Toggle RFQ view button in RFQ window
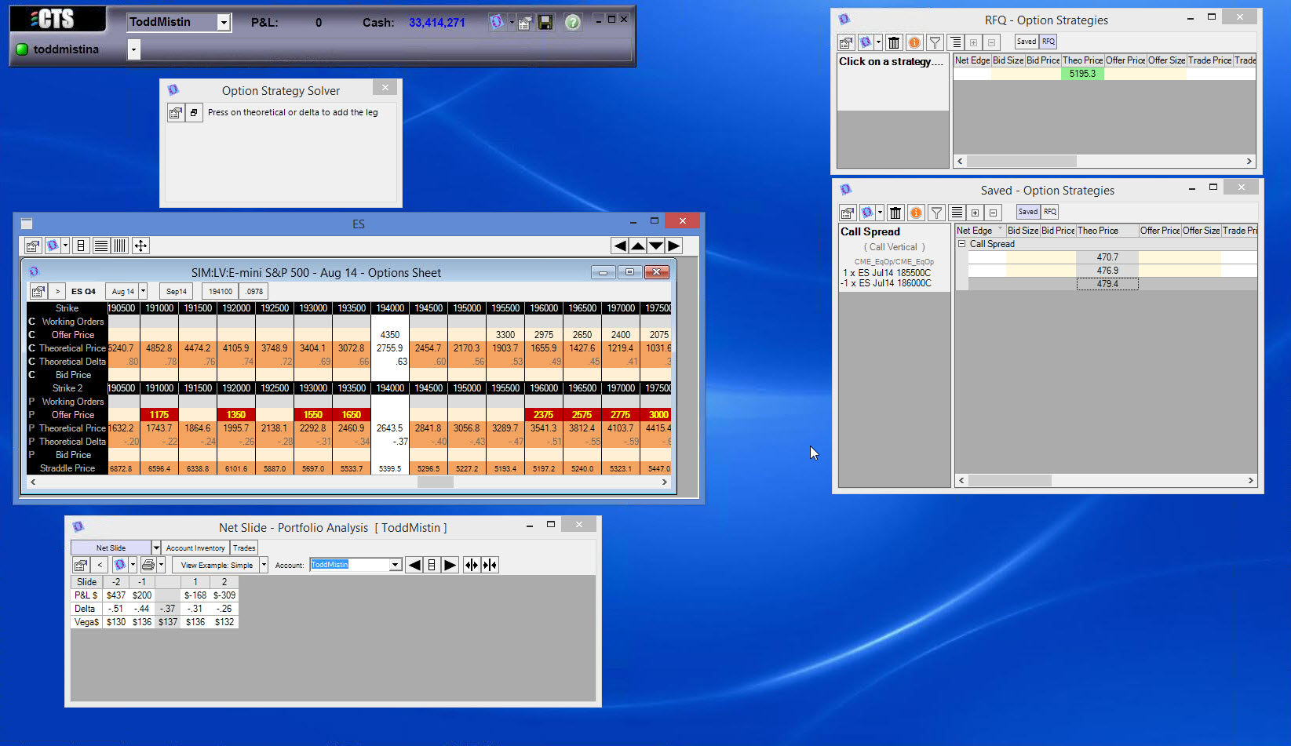1291x746 pixels. [1048, 42]
